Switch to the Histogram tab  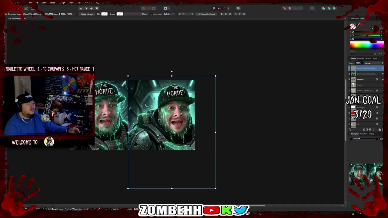[x=355, y=18]
